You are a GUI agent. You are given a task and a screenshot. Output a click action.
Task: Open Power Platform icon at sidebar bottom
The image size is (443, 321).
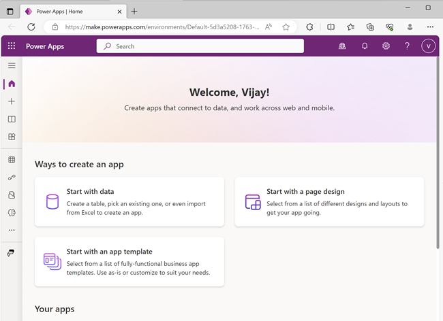pyautogui.click(x=11, y=253)
